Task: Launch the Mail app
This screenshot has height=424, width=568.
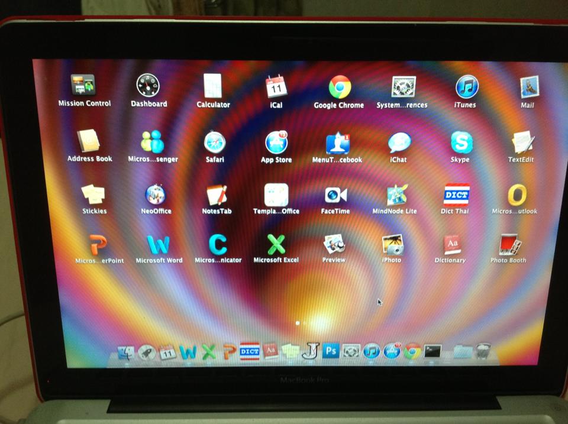Action: [x=528, y=88]
